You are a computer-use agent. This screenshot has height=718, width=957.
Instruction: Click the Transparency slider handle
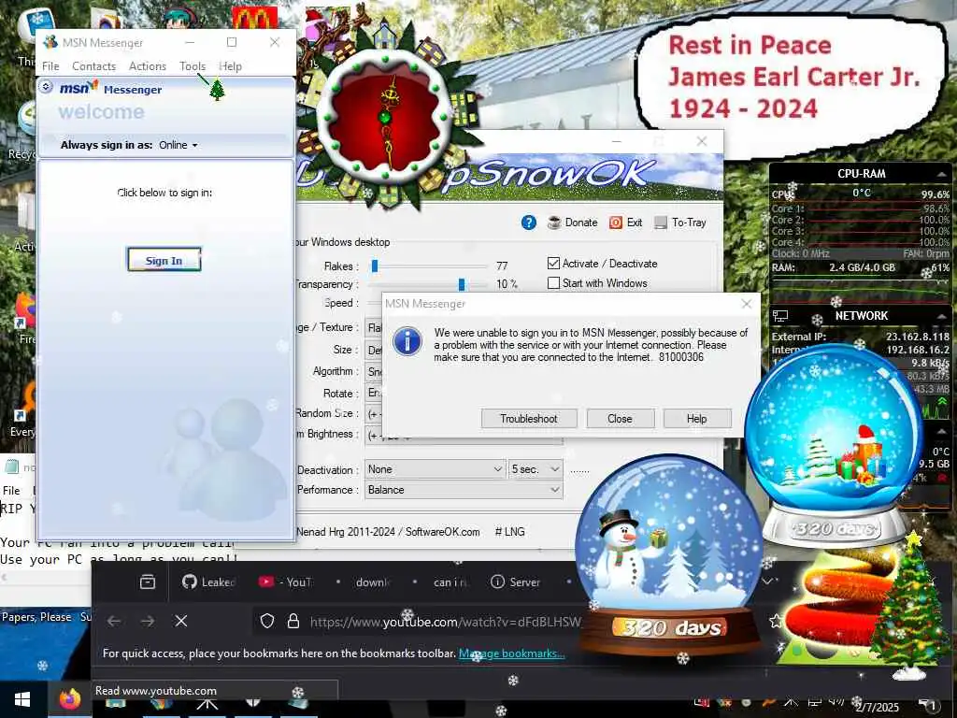[x=462, y=284]
